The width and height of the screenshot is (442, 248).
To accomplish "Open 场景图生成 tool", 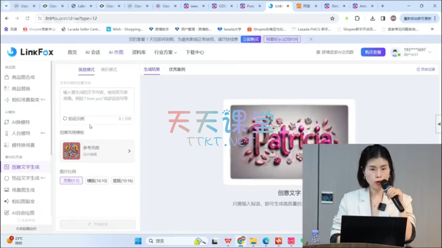I will tap(23, 190).
